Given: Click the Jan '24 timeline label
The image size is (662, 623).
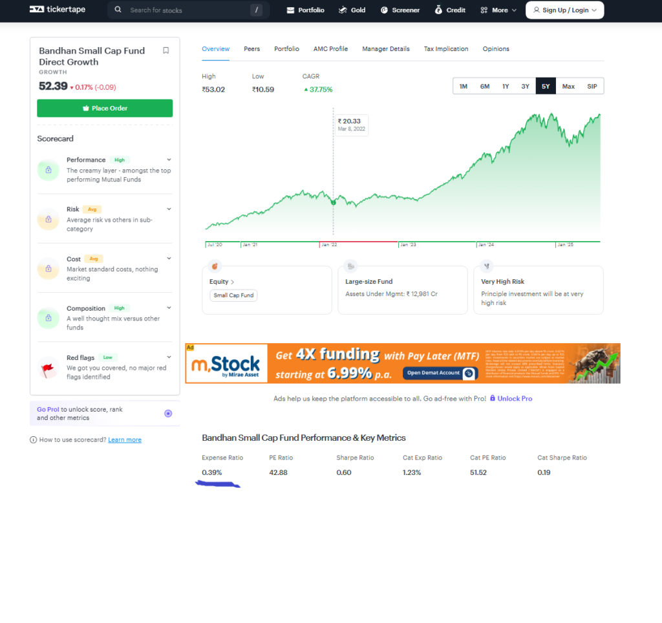Looking at the screenshot, I should coord(486,245).
